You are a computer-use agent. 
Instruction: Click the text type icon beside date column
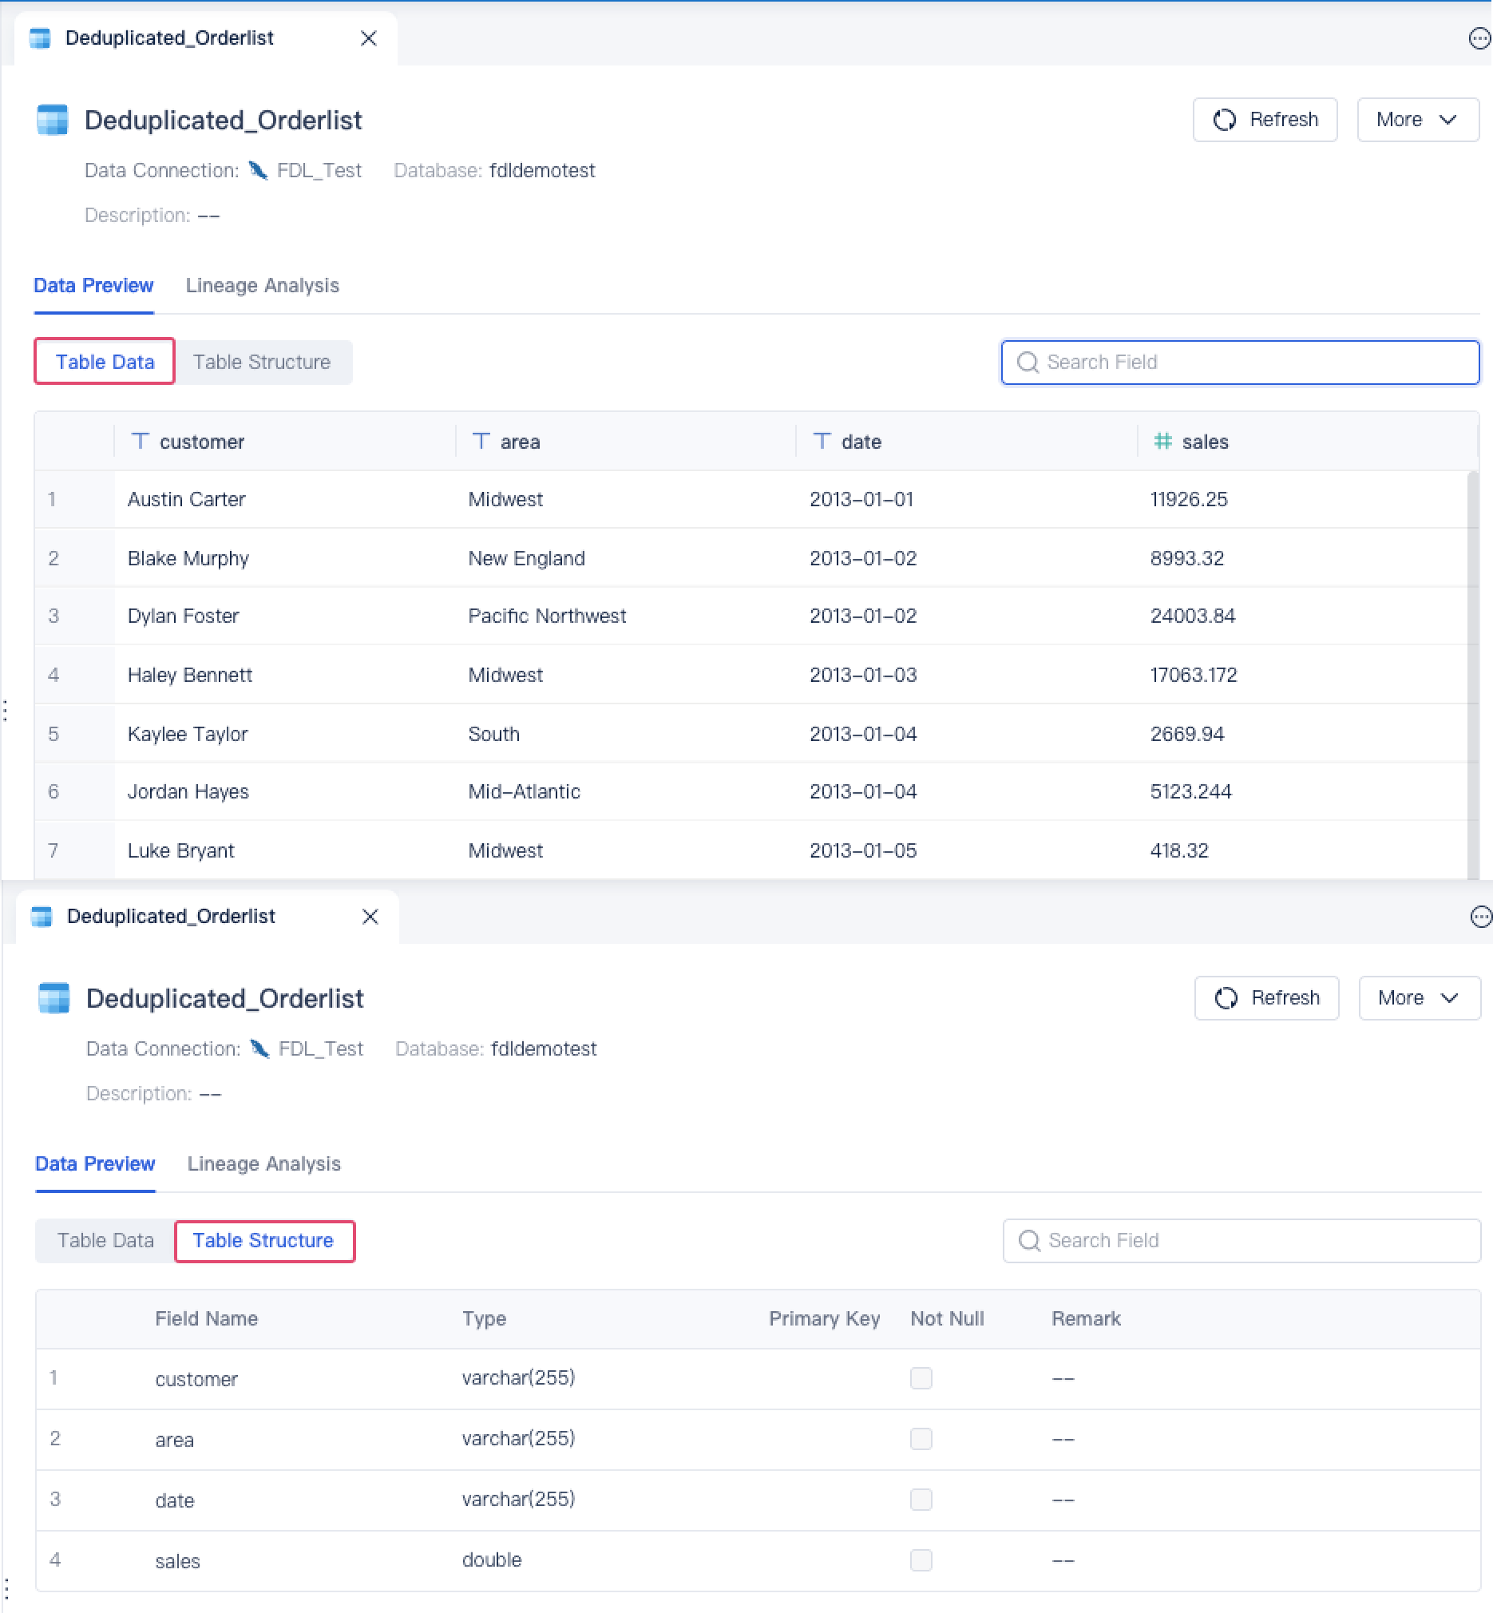click(x=822, y=442)
